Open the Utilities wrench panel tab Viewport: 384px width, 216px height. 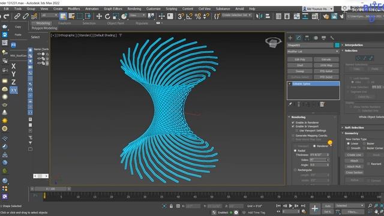click(332, 38)
